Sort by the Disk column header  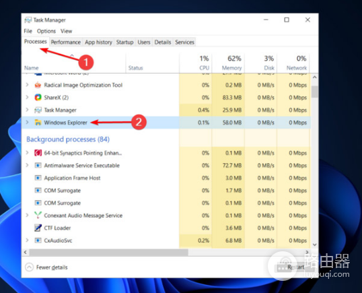point(260,63)
